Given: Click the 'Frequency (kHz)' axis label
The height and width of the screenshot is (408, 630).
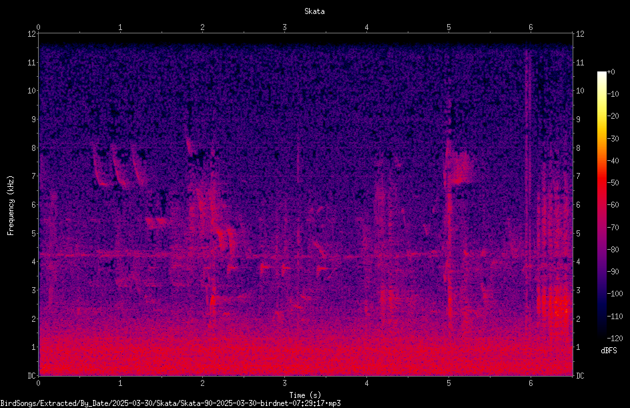Looking at the screenshot, I should pos(11,206).
